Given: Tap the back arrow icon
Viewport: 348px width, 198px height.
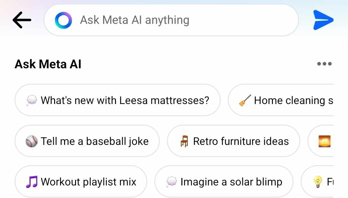Looking at the screenshot, I should (22, 20).
